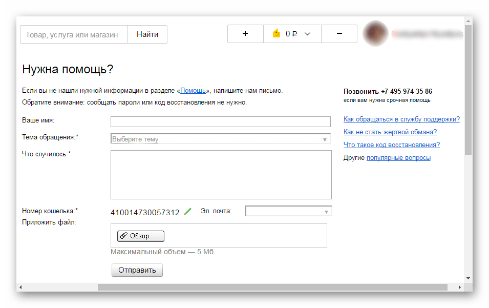Follow the 'популярные вопросы' link
This screenshot has width=489, height=308.
(x=398, y=158)
